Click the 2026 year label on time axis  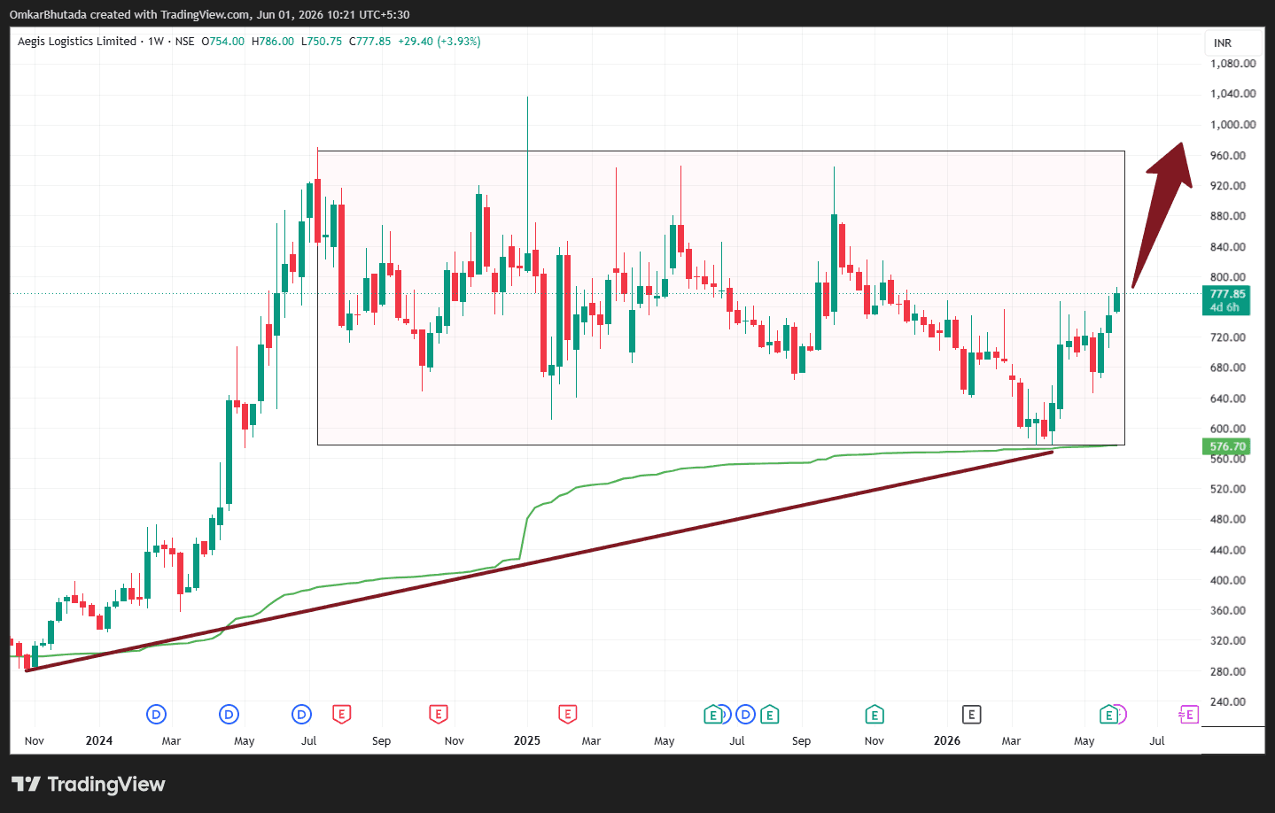click(x=947, y=740)
